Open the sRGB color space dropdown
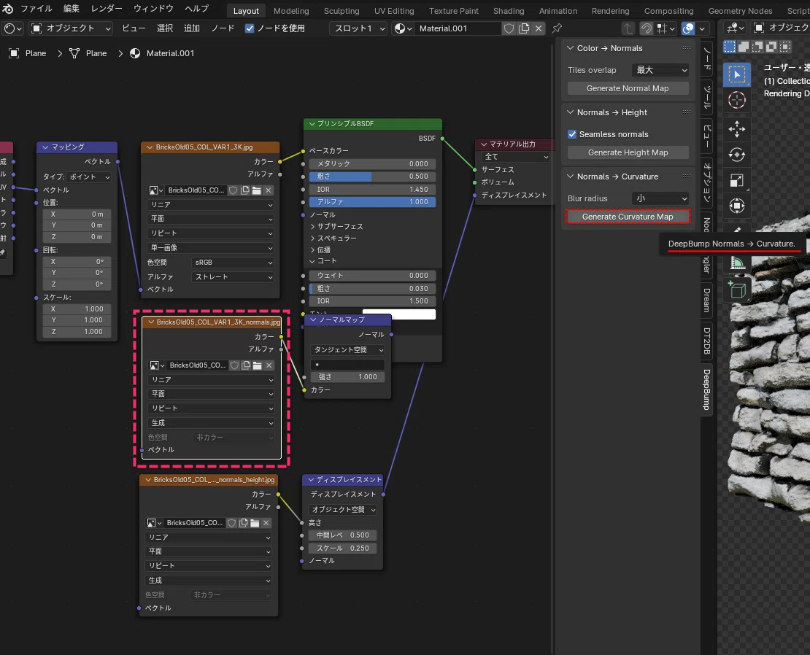Image resolution: width=810 pixels, height=655 pixels. 233,263
